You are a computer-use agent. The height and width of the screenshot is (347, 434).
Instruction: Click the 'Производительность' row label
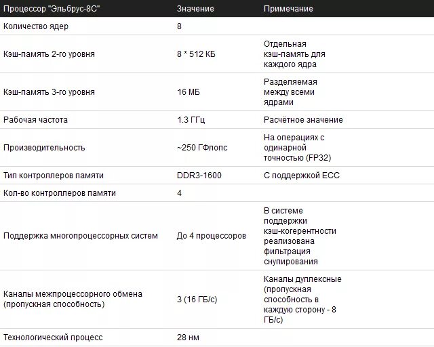[44, 148]
